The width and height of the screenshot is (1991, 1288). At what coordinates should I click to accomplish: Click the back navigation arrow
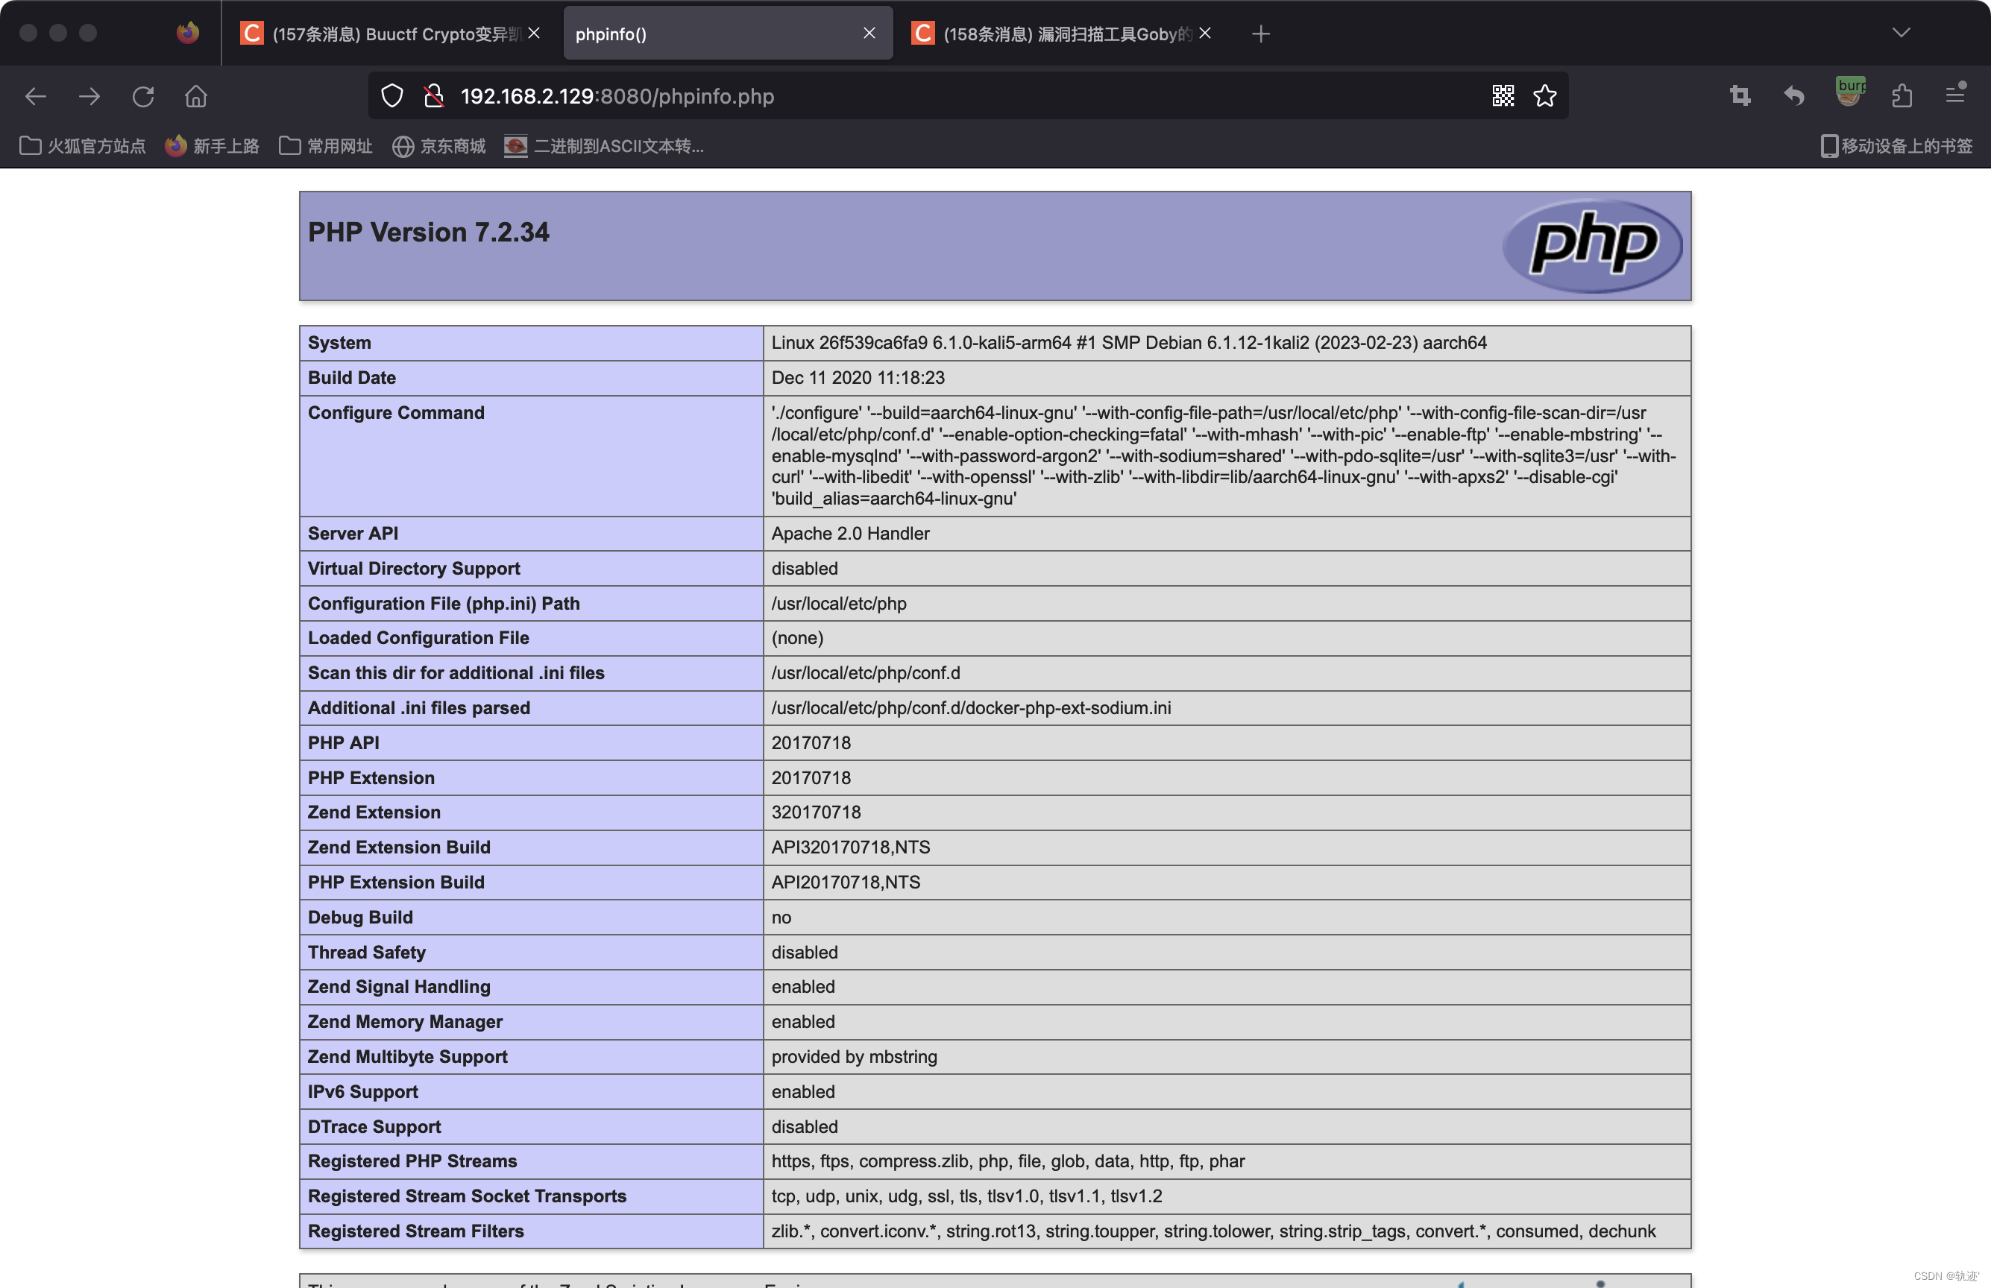click(35, 96)
